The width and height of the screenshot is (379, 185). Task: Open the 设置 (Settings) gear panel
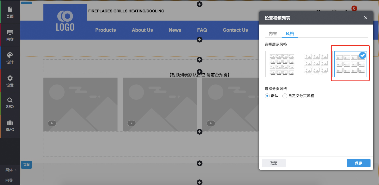pos(10,81)
